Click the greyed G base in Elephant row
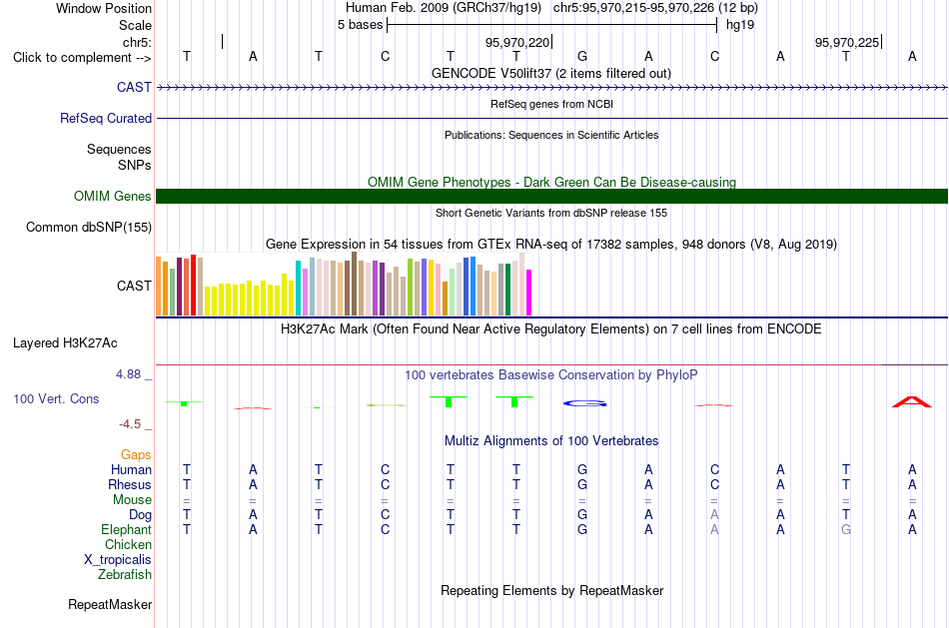Screen dimensions: 949x628 pos(845,529)
